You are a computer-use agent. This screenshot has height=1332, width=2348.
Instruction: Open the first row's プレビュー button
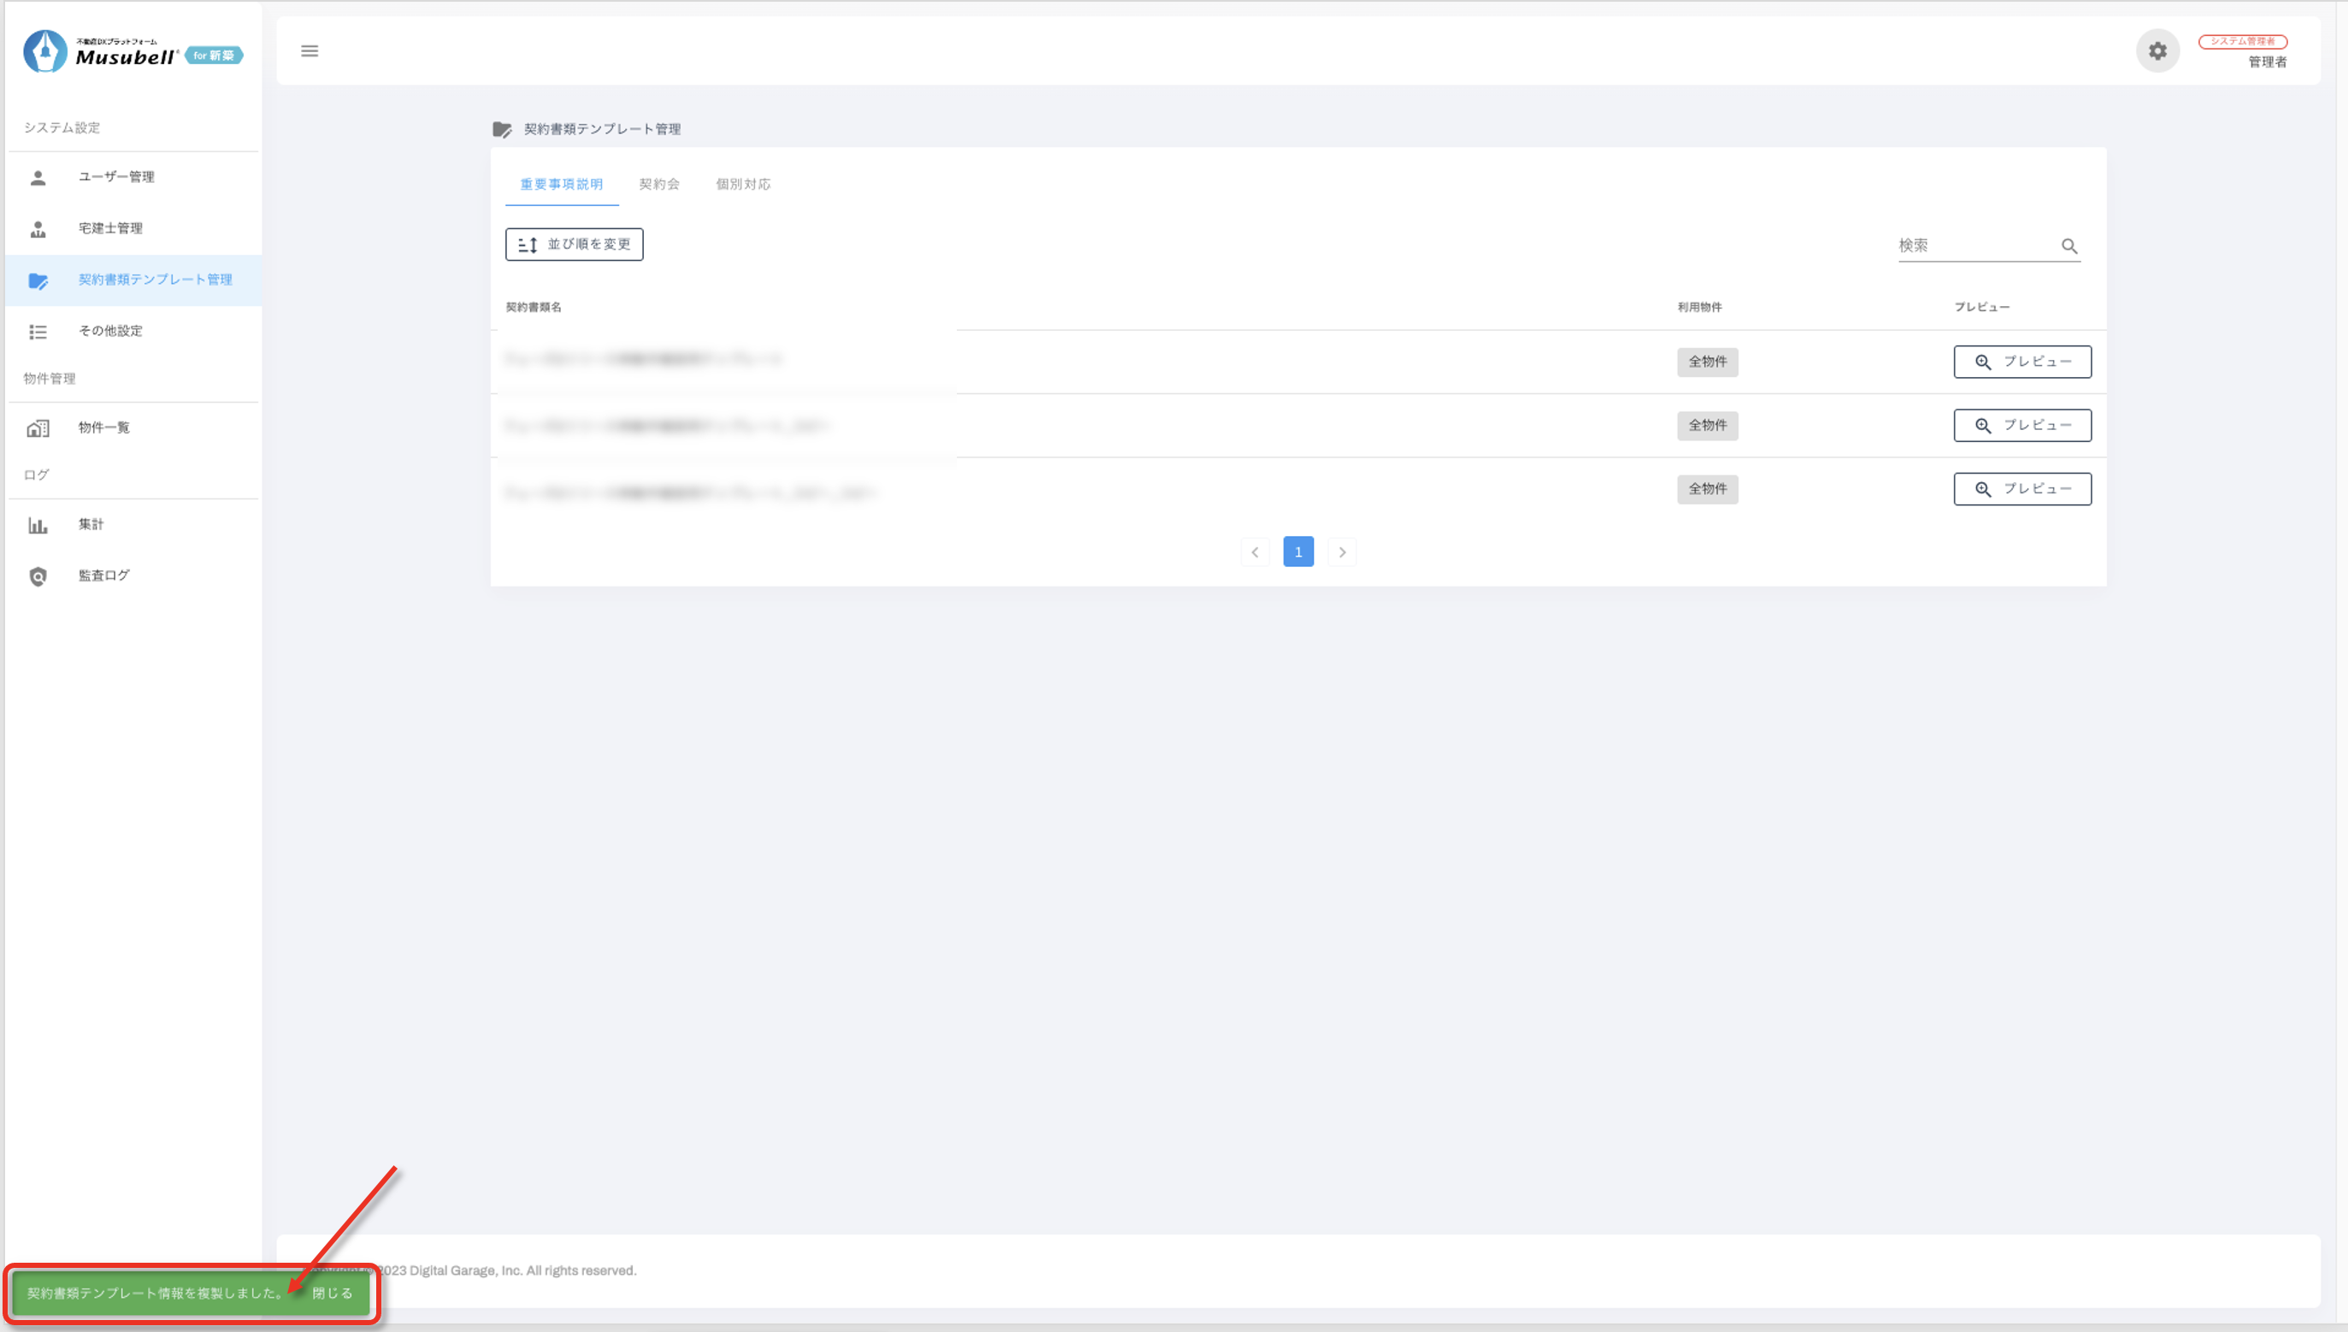[x=2021, y=362]
